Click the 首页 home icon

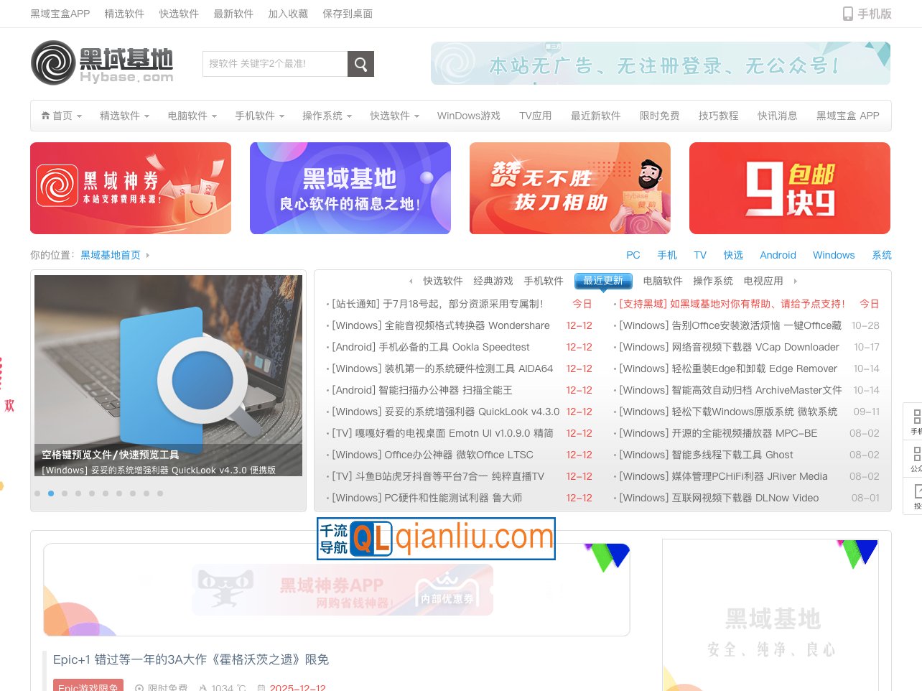coord(46,116)
